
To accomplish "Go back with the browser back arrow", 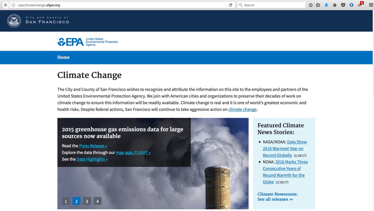I will (5, 5).
